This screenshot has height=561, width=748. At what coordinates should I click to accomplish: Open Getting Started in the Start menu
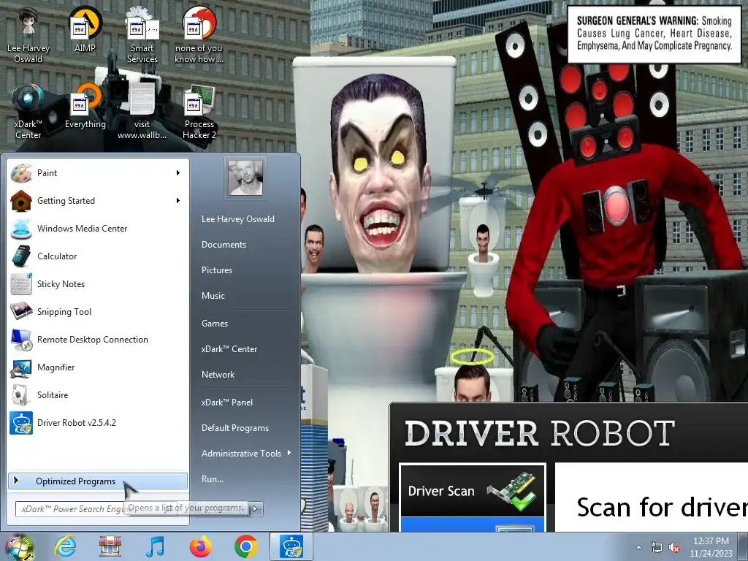(97, 201)
